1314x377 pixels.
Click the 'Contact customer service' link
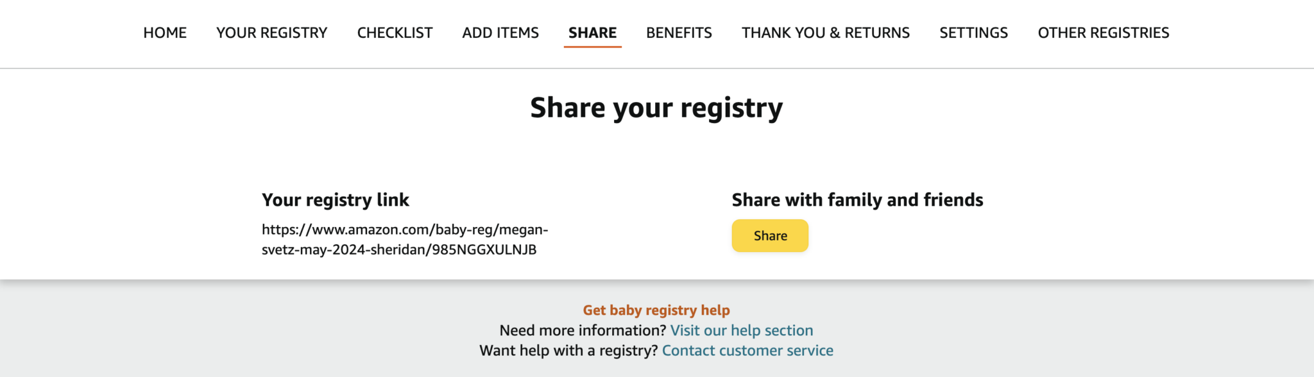point(747,351)
